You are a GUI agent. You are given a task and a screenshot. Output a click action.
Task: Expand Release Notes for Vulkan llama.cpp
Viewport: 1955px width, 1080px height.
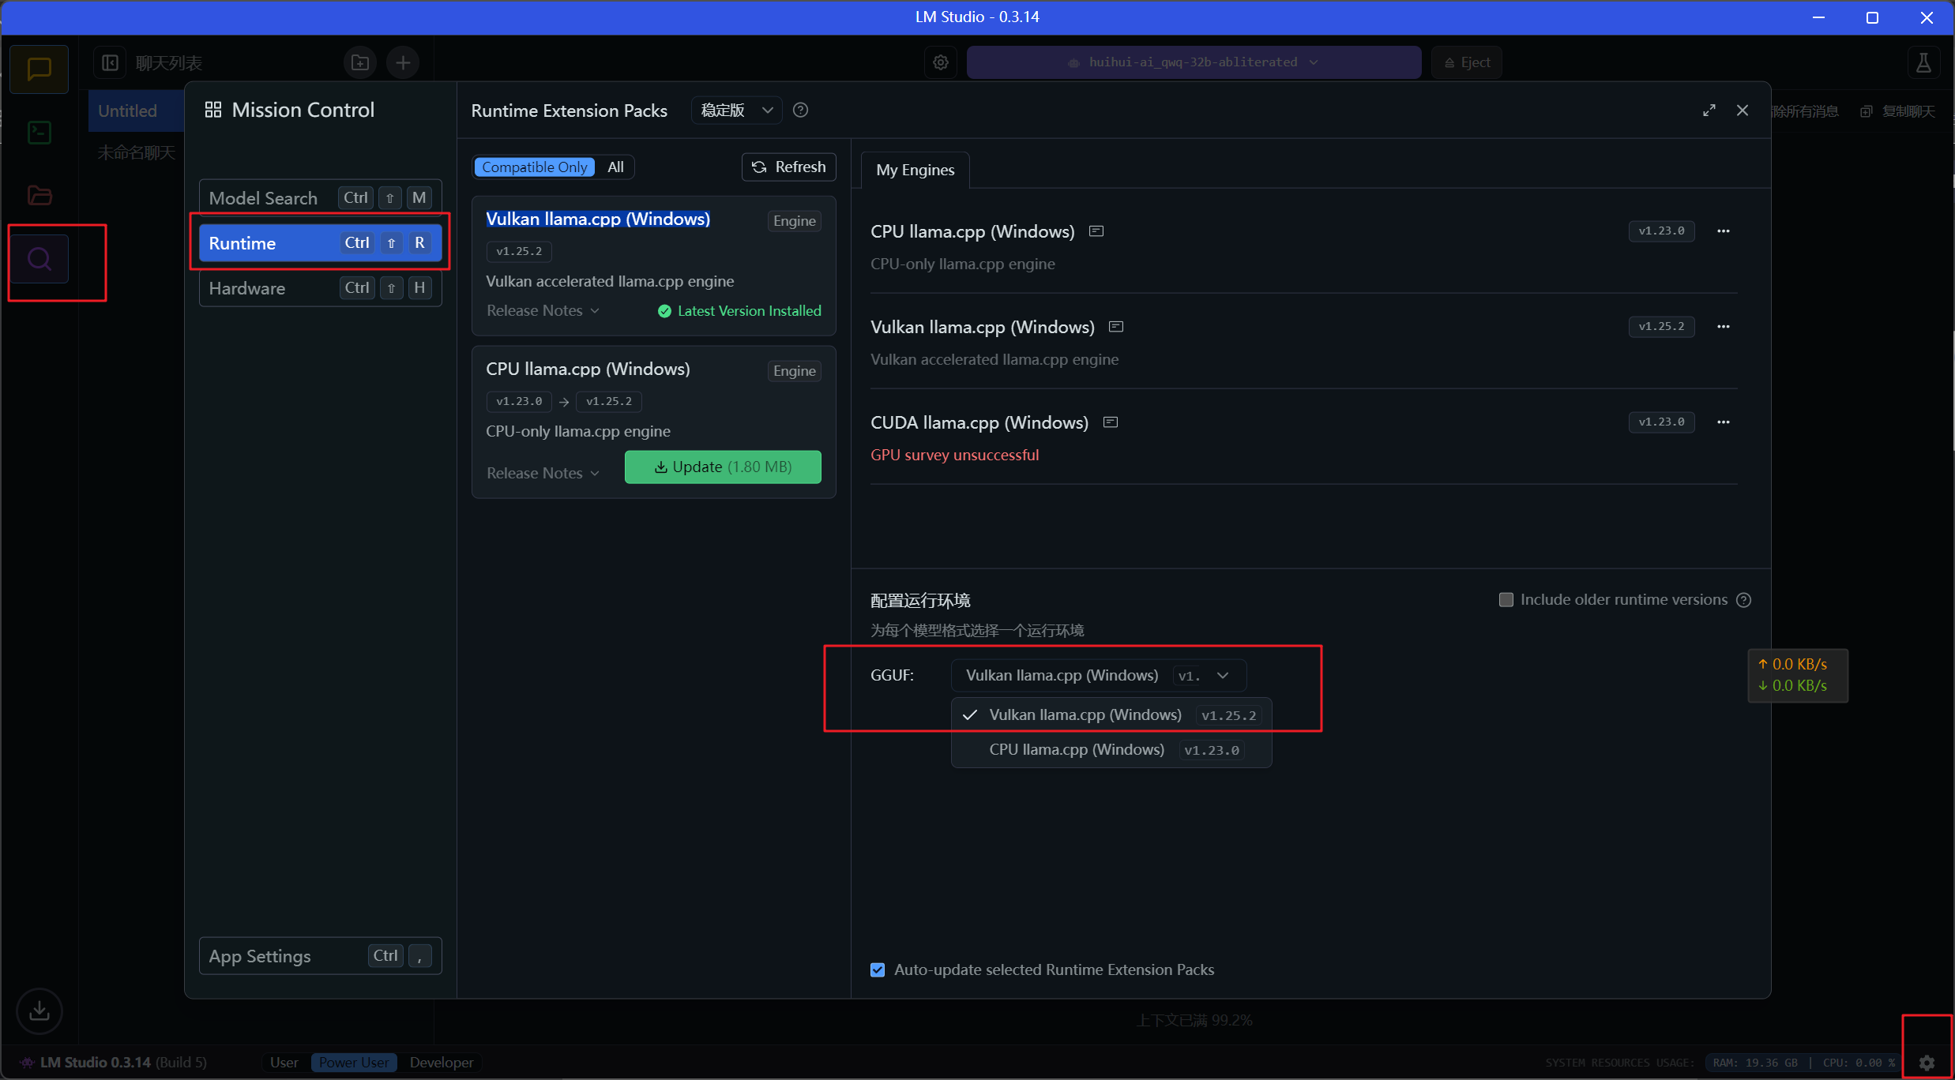(543, 311)
